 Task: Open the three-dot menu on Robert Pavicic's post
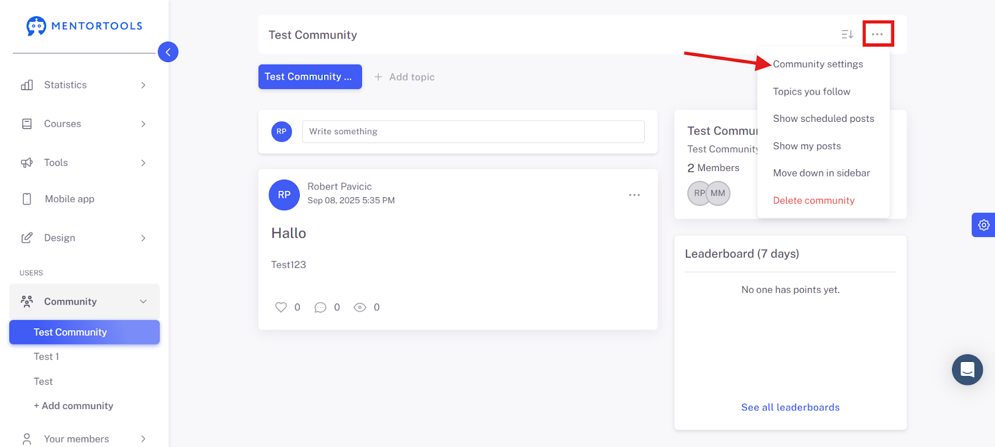point(634,195)
